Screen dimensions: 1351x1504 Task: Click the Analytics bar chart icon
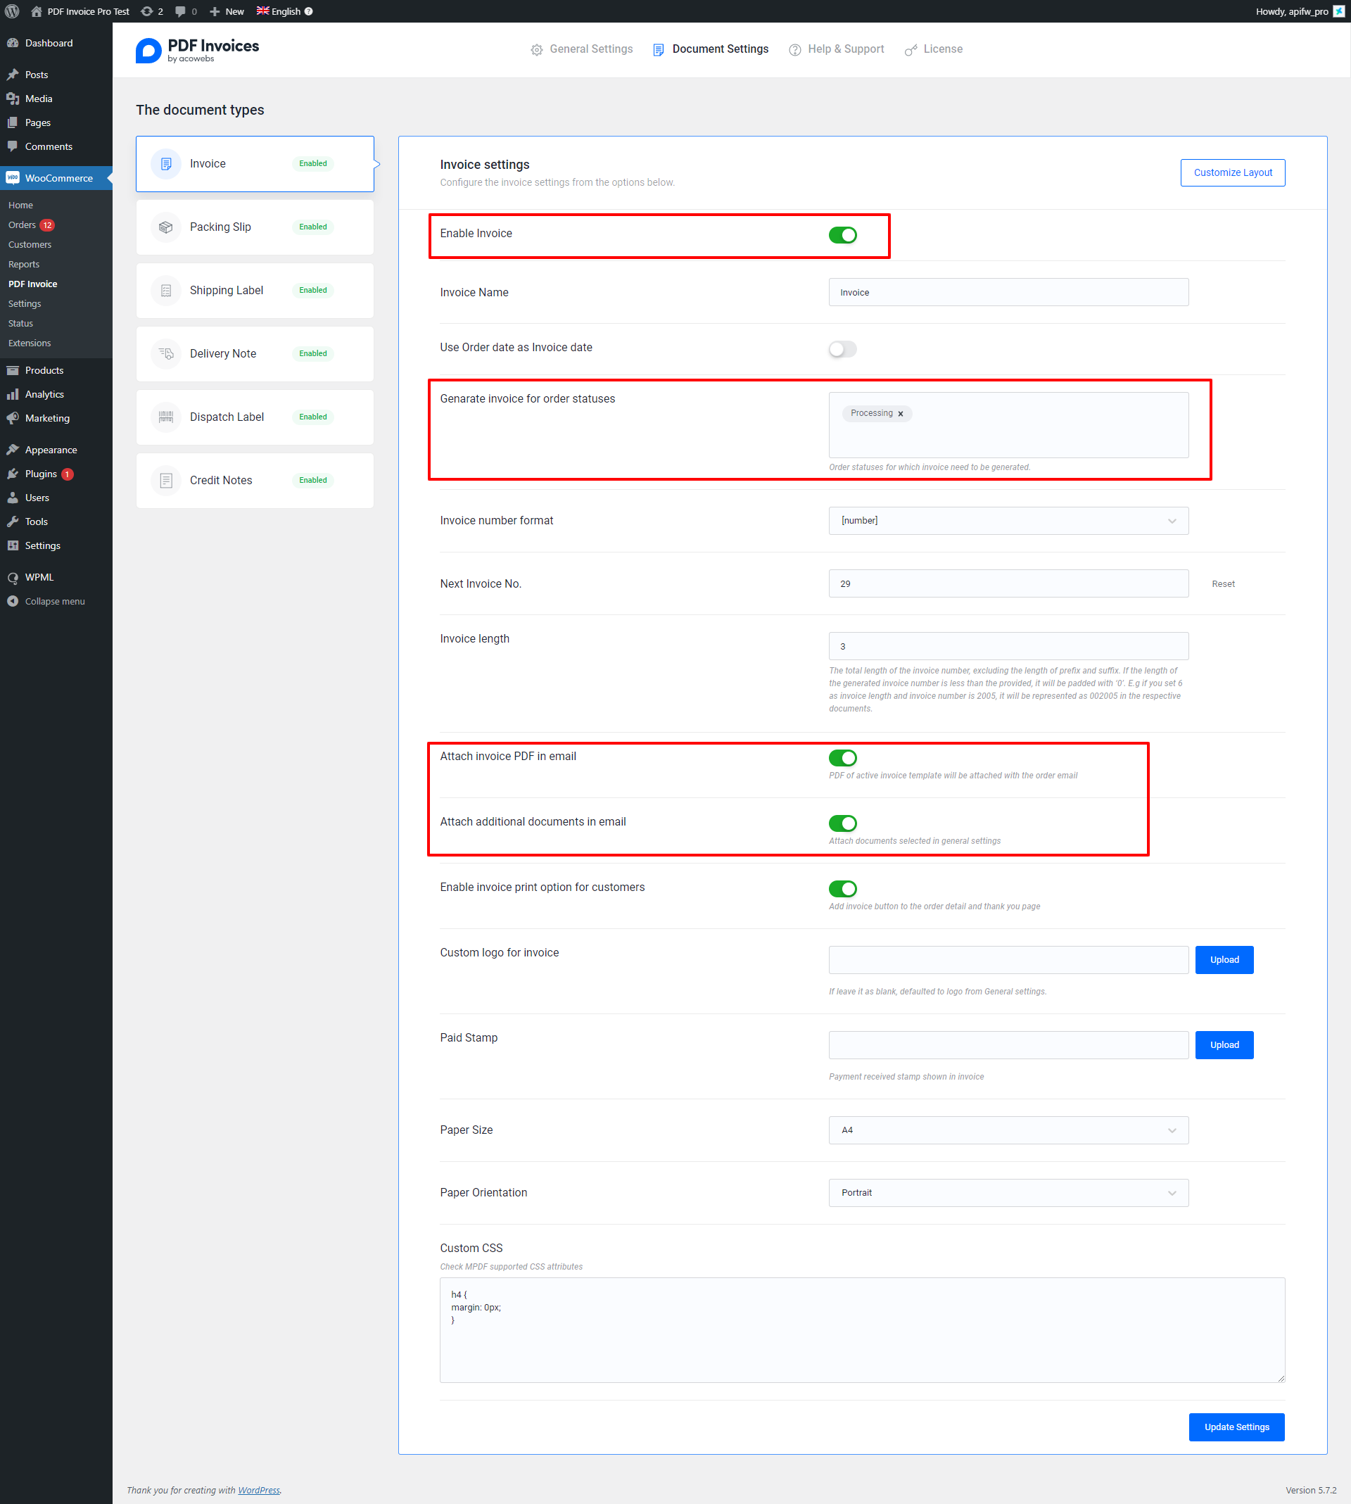13,394
